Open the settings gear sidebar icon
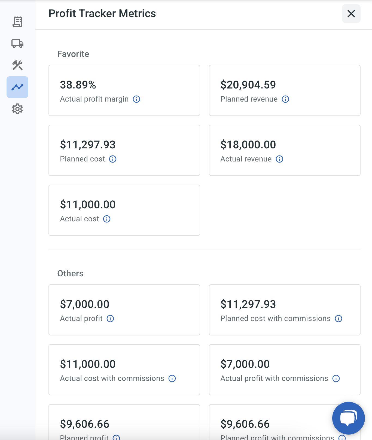372x440 pixels. click(x=17, y=109)
